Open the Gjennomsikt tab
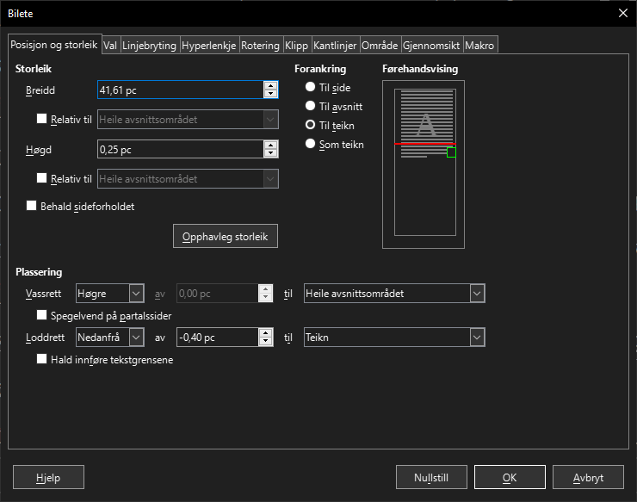Viewport: 637px width, 502px height. (x=431, y=45)
